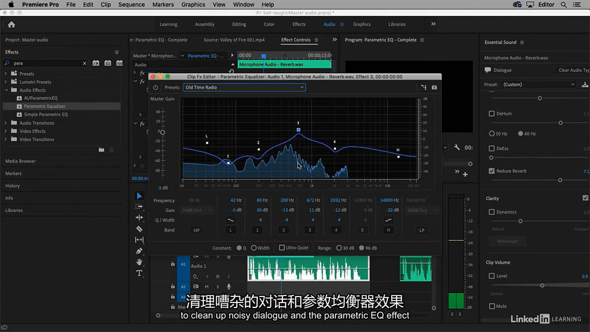
Task: Set Constant to Width
Action: (253, 248)
